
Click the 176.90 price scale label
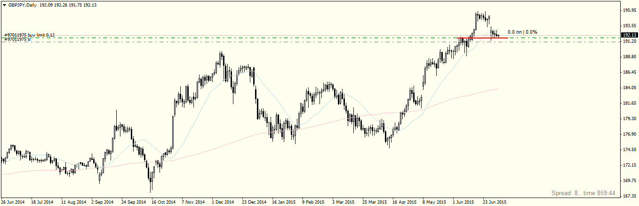pos(630,134)
